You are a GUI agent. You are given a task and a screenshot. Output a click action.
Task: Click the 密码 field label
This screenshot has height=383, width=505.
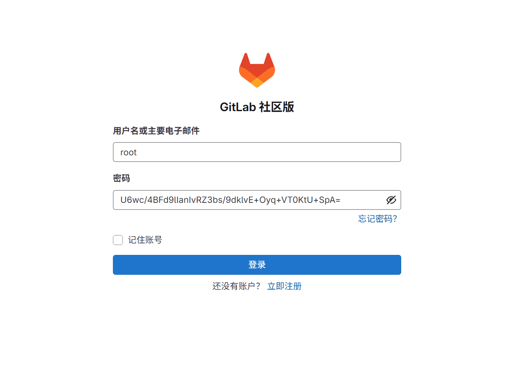point(122,178)
